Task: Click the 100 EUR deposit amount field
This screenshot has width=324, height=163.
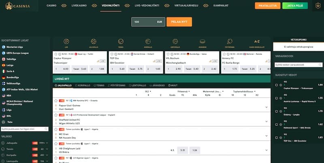Action: [x=148, y=22]
